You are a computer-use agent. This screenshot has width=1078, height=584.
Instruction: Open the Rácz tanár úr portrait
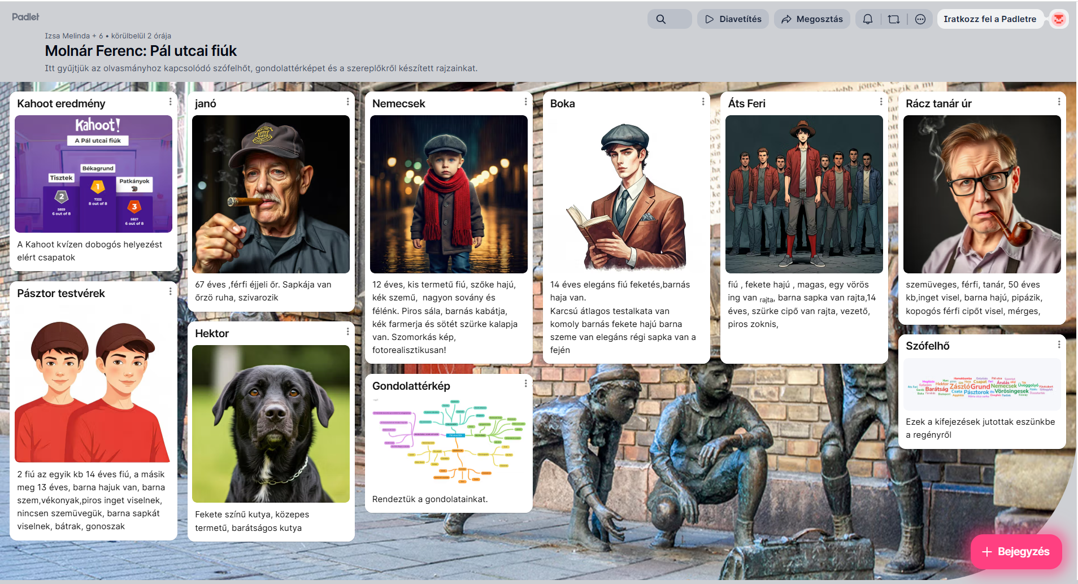coord(981,194)
